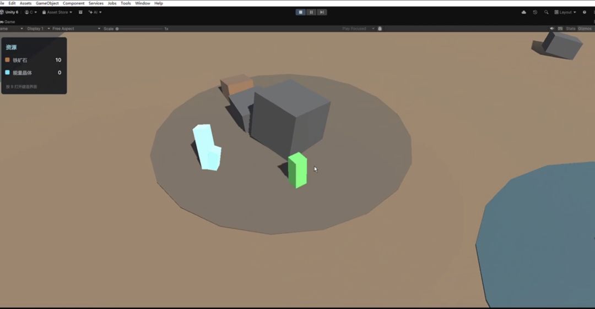This screenshot has height=309, width=595.
Task: Open the Window menu
Action: point(143,3)
